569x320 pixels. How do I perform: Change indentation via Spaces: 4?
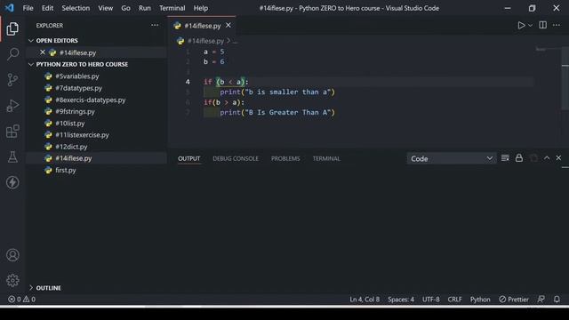(x=401, y=300)
